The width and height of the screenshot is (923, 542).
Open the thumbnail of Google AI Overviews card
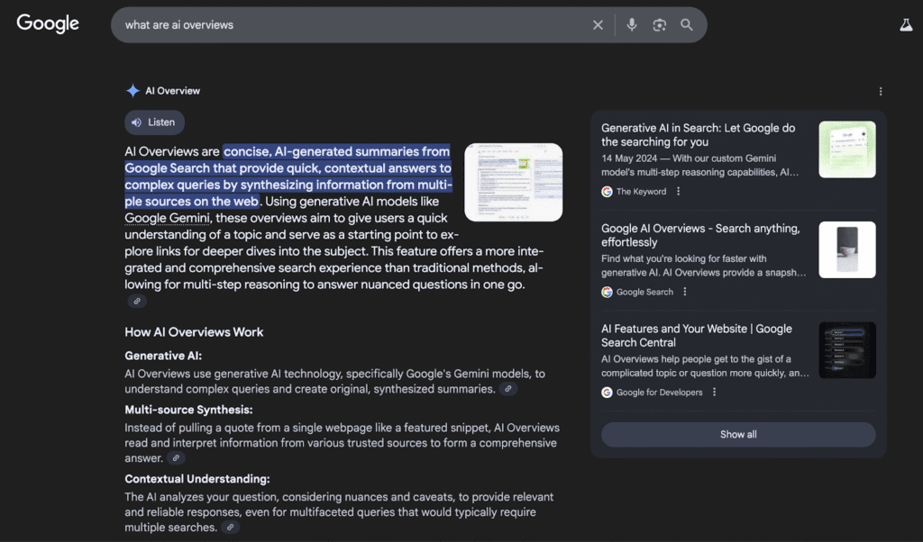coord(847,249)
